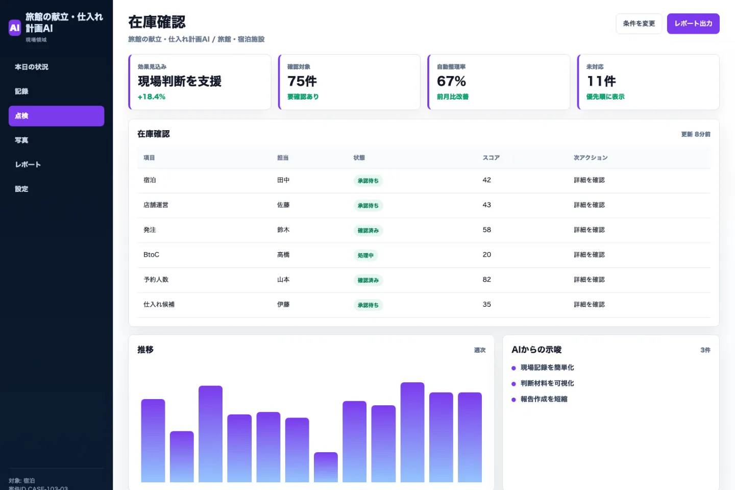The width and height of the screenshot is (735, 490).
Task: Open 設定 in the sidebar
Action: point(56,189)
